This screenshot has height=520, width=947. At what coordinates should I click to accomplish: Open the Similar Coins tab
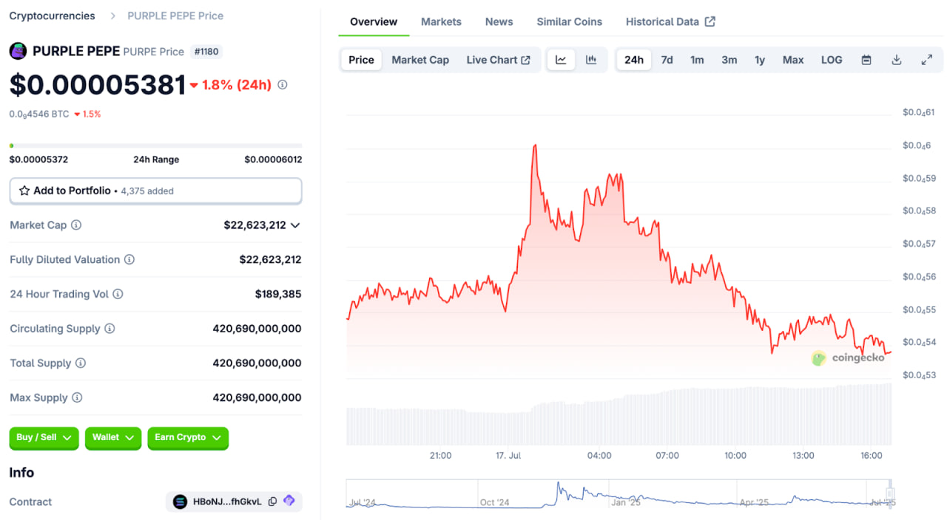[569, 21]
